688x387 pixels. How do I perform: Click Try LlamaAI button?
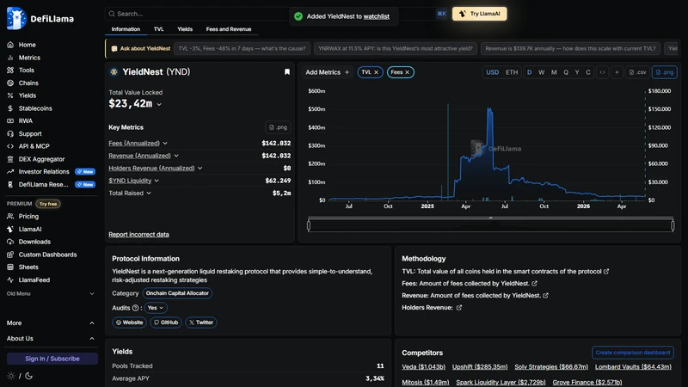pos(479,14)
